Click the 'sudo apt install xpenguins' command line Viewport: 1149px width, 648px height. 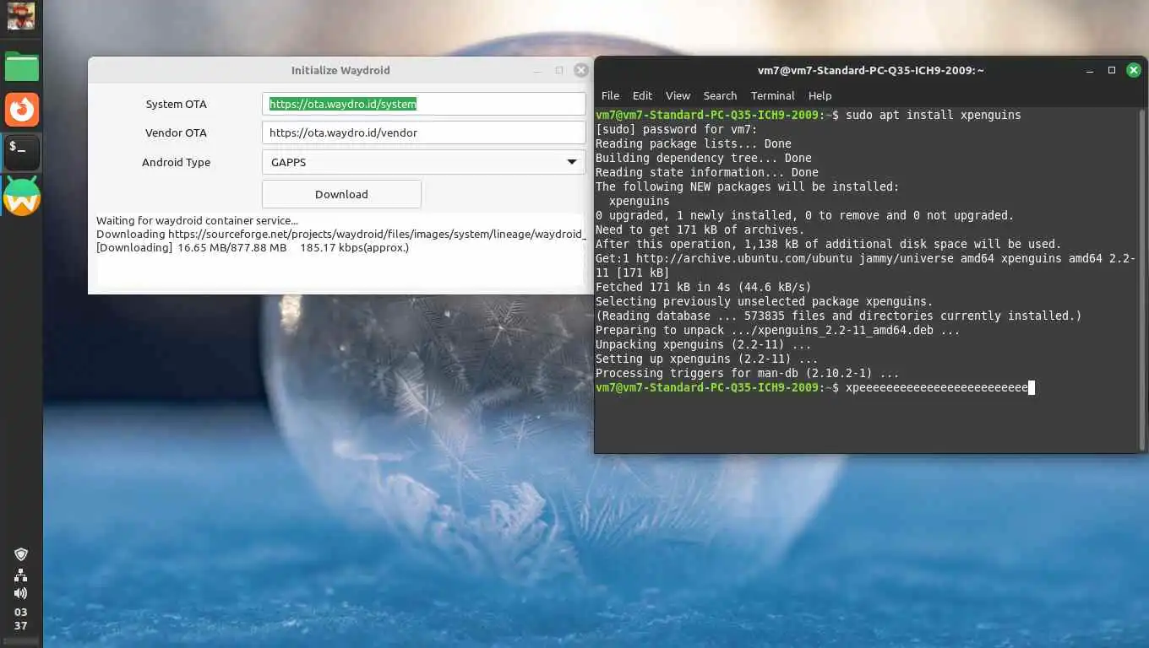(933, 115)
